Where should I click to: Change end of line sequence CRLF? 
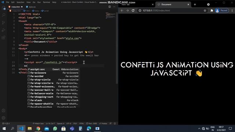75,124
